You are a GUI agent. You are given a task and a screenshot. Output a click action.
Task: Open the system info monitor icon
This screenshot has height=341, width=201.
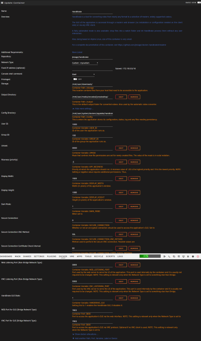click(x=183, y=256)
